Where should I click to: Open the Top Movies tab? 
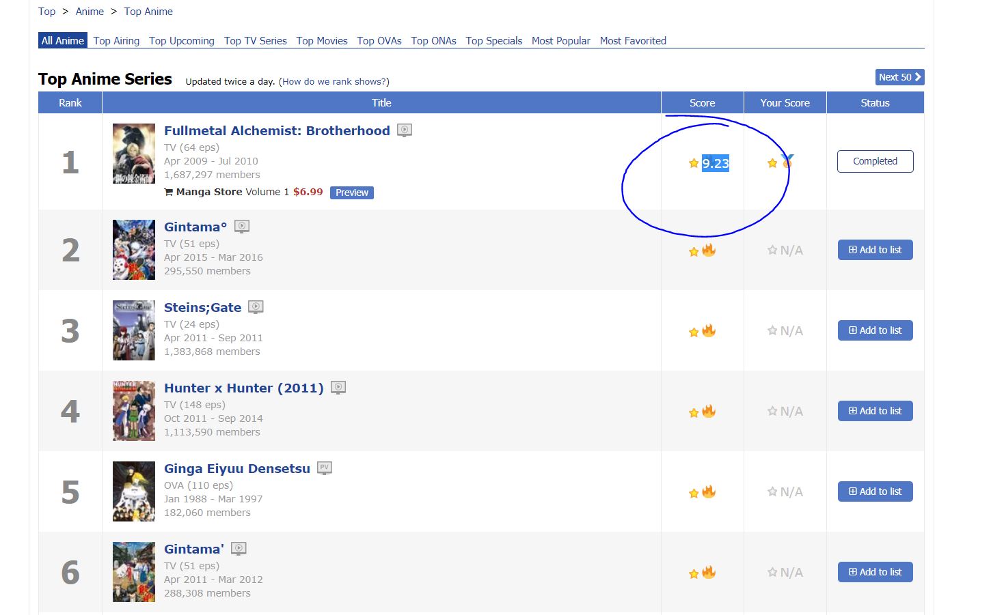coord(322,41)
